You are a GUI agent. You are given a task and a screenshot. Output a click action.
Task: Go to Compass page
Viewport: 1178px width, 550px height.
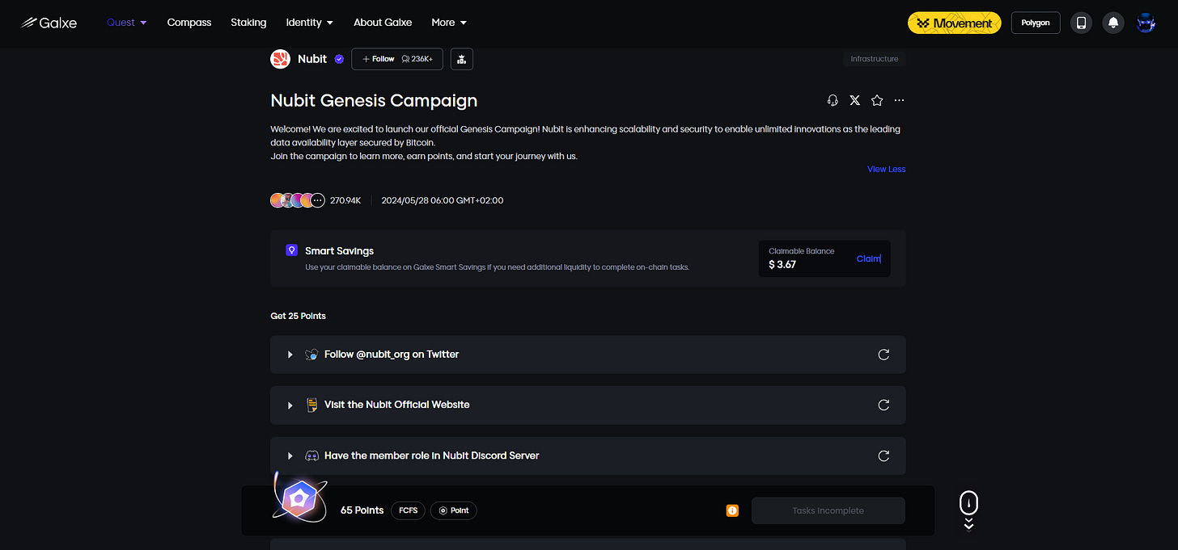[189, 23]
